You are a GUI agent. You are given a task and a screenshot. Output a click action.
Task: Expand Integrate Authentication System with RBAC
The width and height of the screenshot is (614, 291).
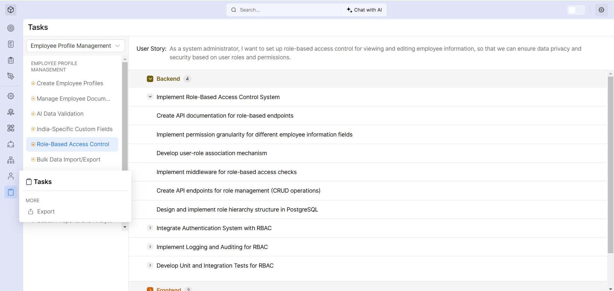tap(150, 228)
